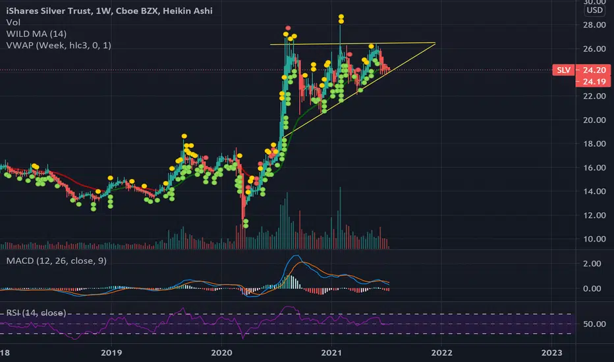Click the 24.19 price label
This screenshot has height=362, width=614.
pyautogui.click(x=594, y=82)
